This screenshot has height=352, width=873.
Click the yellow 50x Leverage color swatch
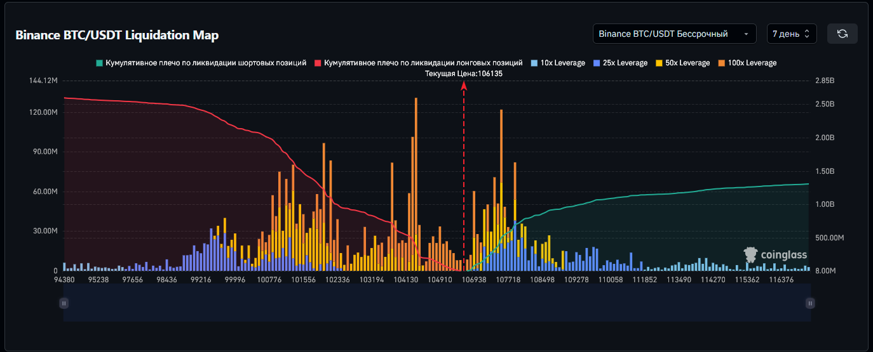pyautogui.click(x=658, y=63)
